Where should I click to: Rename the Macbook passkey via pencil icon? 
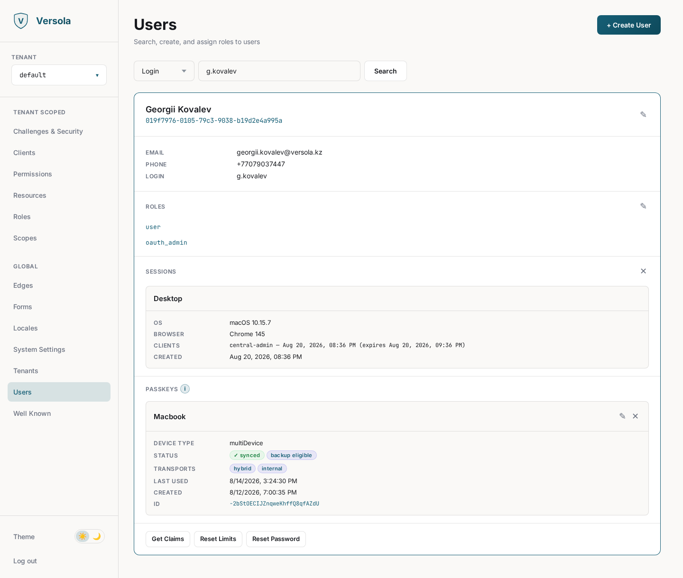[x=622, y=416]
